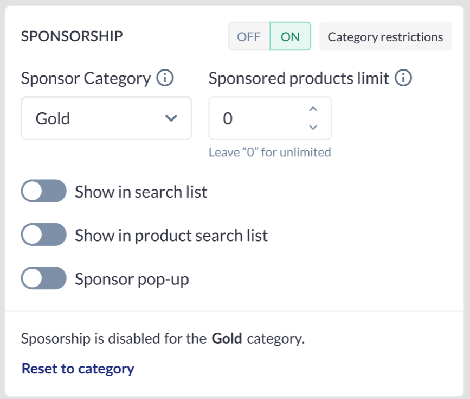Click the "Show in product search list" label text
This screenshot has height=399, width=470.
[x=171, y=236]
